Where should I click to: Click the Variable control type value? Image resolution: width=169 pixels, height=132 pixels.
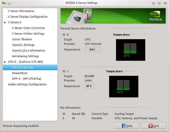coord(97,118)
